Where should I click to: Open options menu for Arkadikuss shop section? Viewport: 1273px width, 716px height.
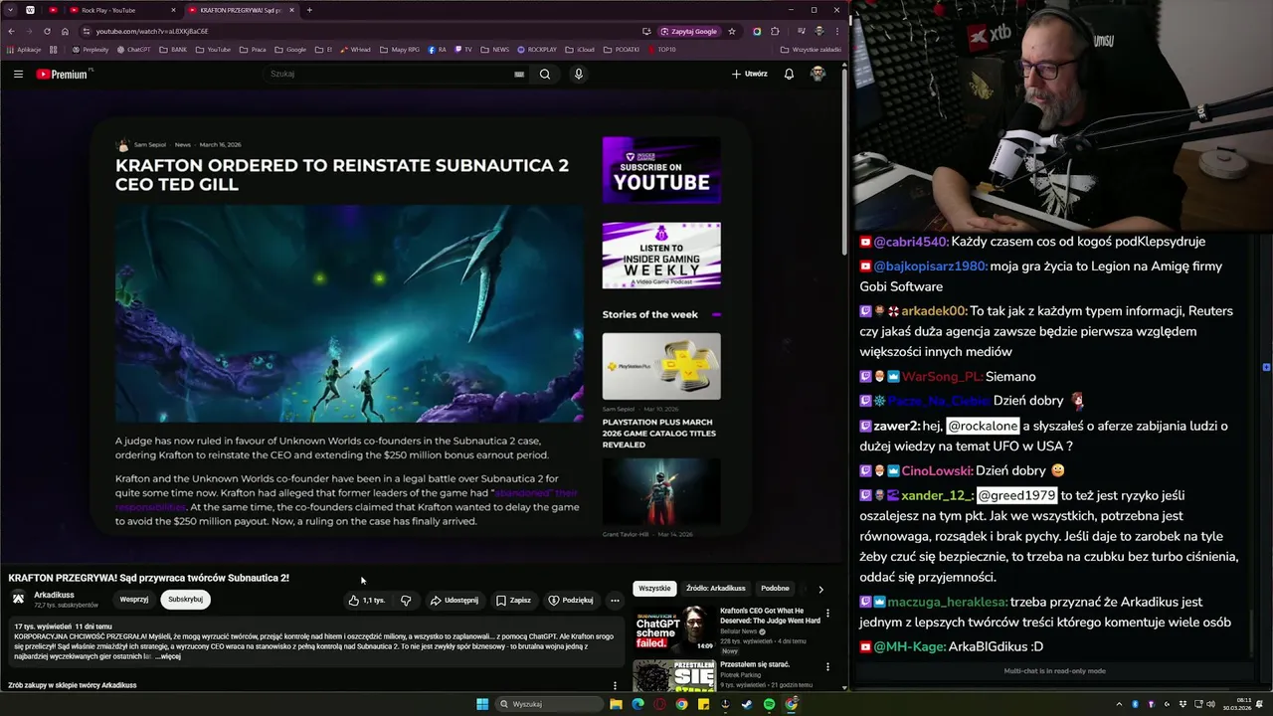click(615, 685)
